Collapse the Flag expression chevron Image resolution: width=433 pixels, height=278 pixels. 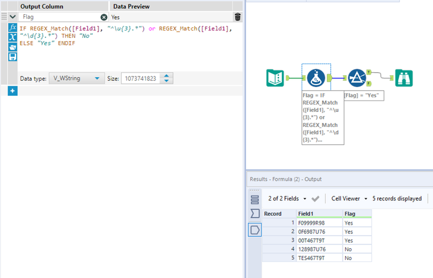click(12, 17)
